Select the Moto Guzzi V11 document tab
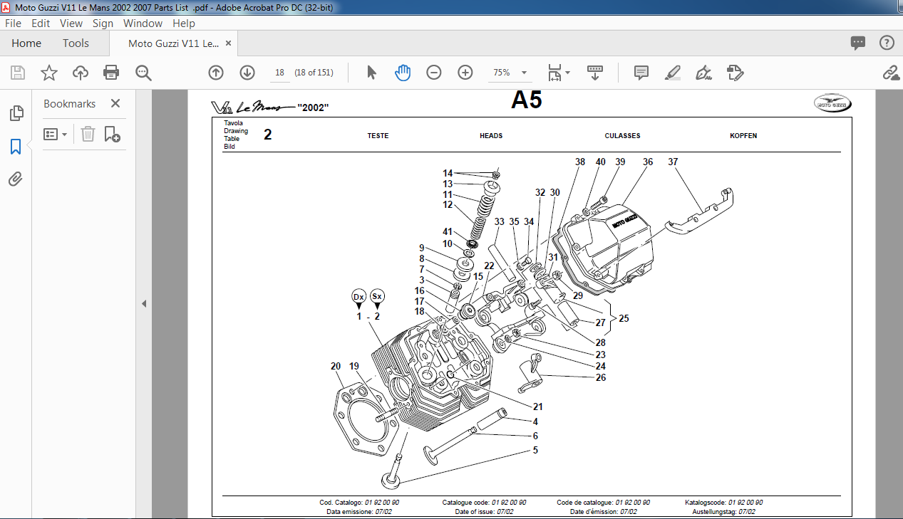Screen dimensions: 903x519 coord(173,43)
